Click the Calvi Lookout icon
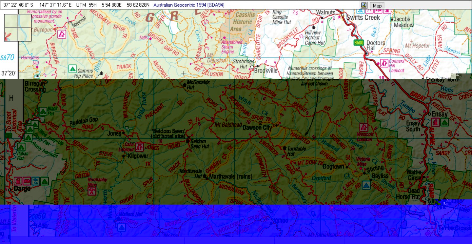The width and height of the screenshot is (472, 244). pyautogui.click(x=140, y=147)
